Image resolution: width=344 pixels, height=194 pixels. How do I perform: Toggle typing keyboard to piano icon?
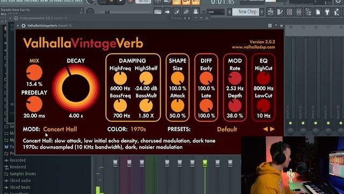[x=157, y=12]
